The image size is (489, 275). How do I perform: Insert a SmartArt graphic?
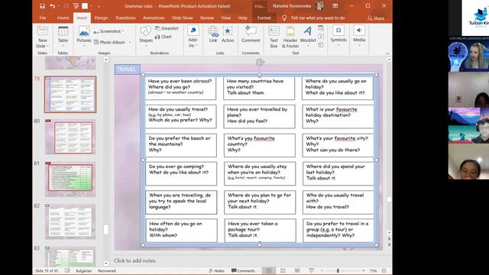coord(167,28)
